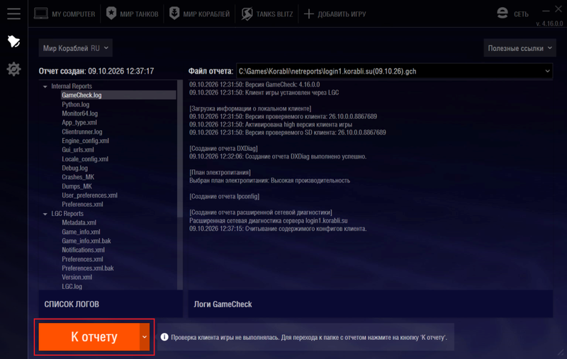Image resolution: width=567 pixels, height=359 pixels.
Task: Click the Мир кораблей anchor icon
Action: [174, 13]
